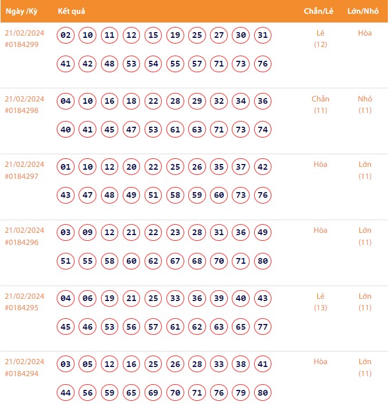This screenshot has width=389, height=414.
Task: Click draw ID #0184297
Action: tap(22, 176)
